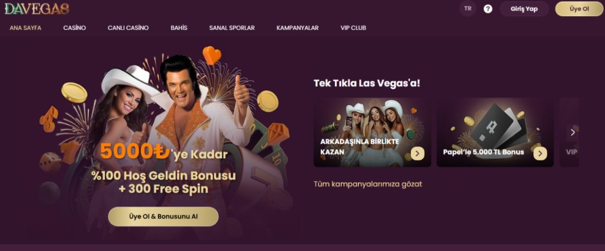Click the Üye Ol button in header
605x251 pixels.
579,9
